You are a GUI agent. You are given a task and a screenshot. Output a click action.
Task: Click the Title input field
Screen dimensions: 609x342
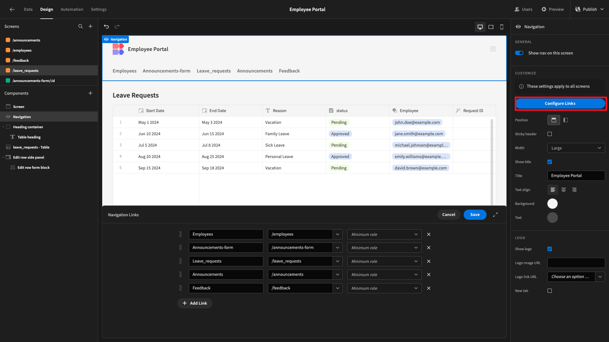point(576,176)
